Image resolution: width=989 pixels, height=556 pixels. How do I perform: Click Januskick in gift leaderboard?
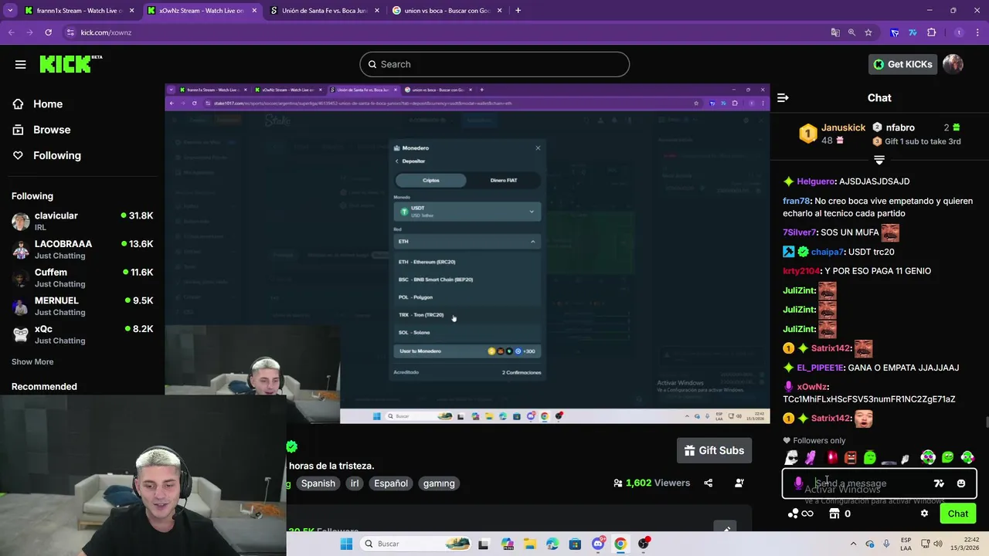[x=843, y=127]
